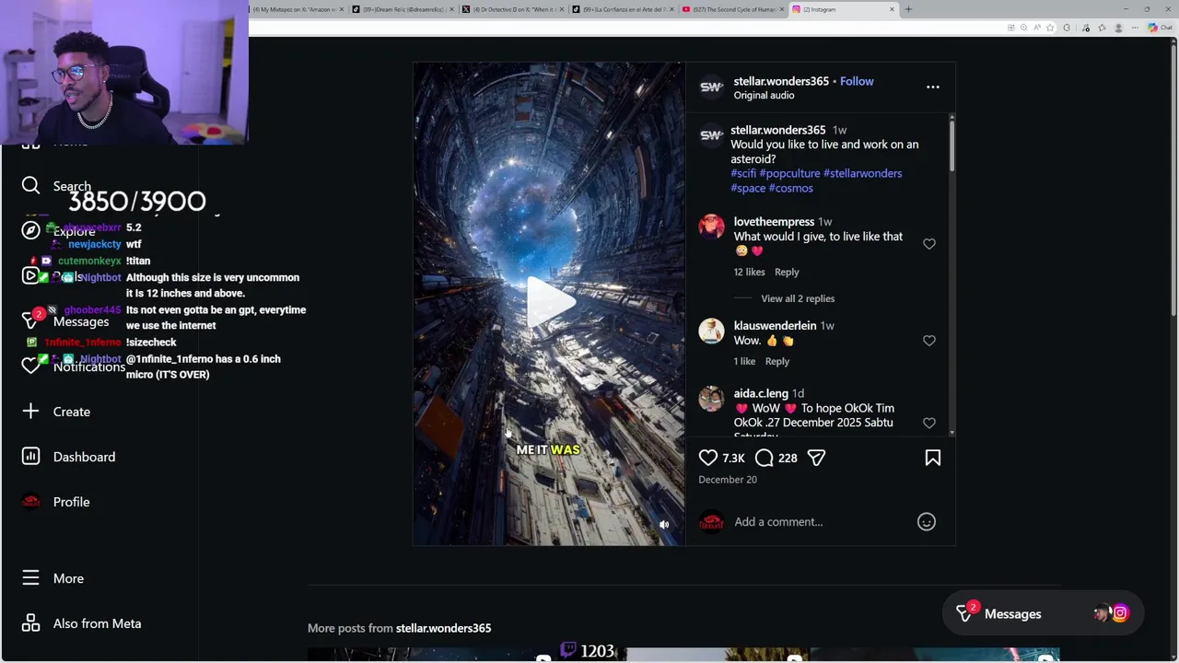Toggle the save post bookmark icon
The height and width of the screenshot is (663, 1179).
[x=932, y=458]
